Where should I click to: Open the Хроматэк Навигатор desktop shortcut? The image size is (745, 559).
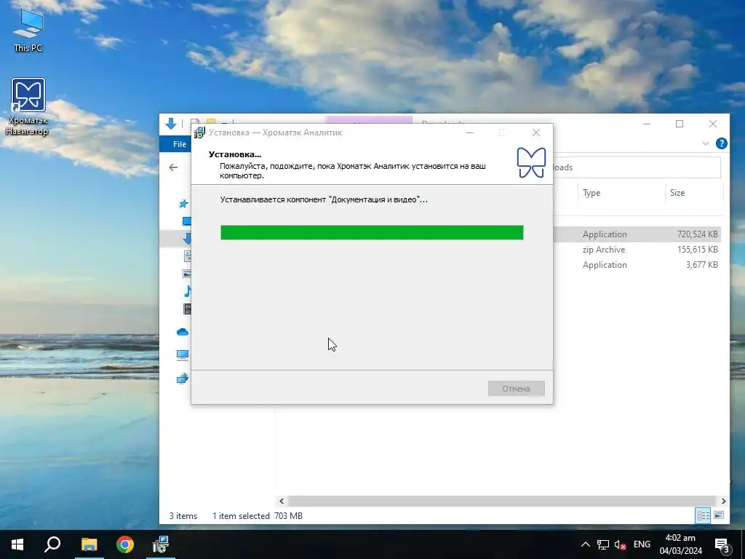28,106
